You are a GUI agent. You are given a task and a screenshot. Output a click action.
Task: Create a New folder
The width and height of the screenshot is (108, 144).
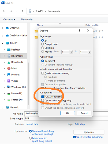tap(27, 20)
